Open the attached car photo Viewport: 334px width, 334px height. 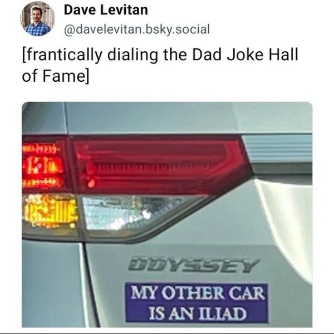pos(167,214)
